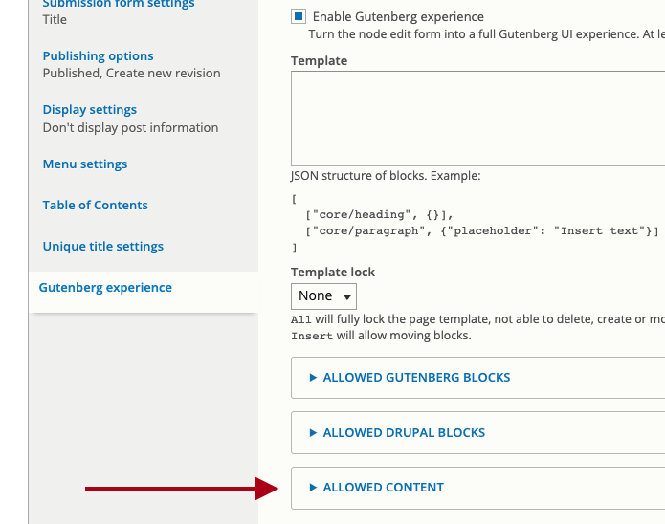Expand the Allowed Gutenberg Blocks section
Viewport: 665px width, 524px height.
[x=416, y=378]
